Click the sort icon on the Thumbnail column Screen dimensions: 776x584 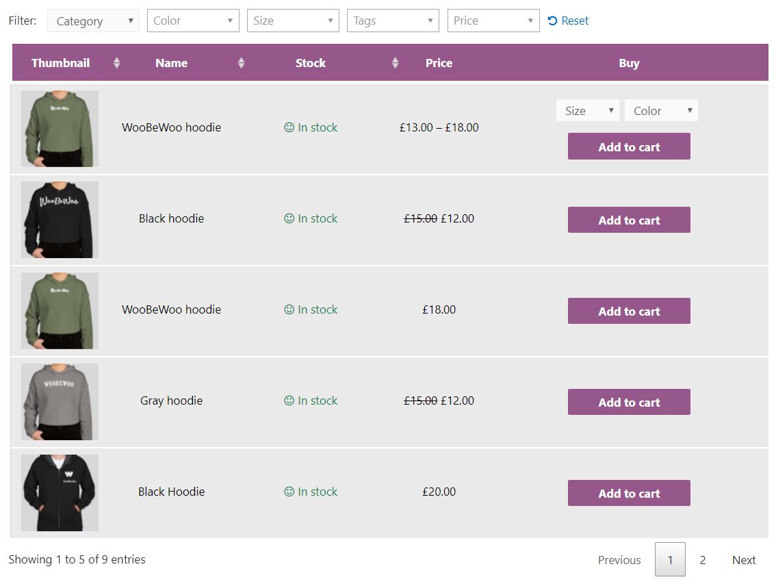pyautogui.click(x=116, y=62)
